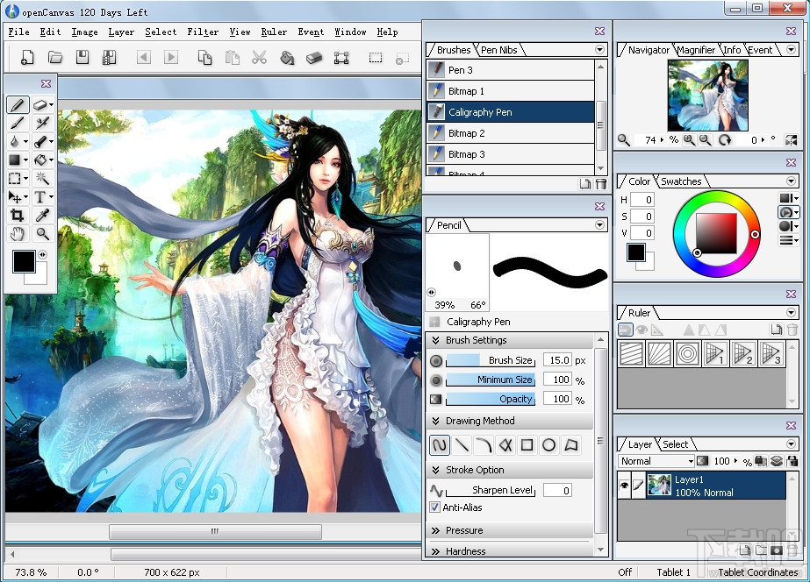
Task: Select the Text tool in the toolbox
Action: coord(41,197)
